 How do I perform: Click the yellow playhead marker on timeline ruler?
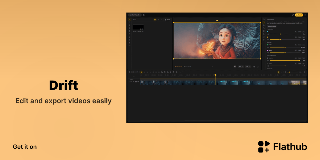(x=215, y=75)
